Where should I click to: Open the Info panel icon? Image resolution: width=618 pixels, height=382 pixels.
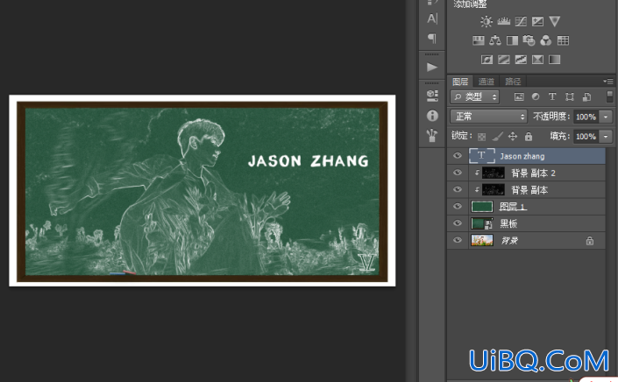tap(432, 116)
